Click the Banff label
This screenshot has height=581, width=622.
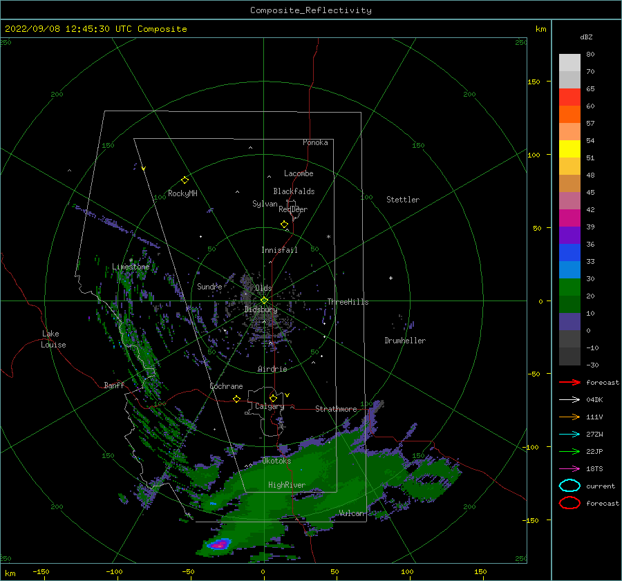pyautogui.click(x=114, y=385)
